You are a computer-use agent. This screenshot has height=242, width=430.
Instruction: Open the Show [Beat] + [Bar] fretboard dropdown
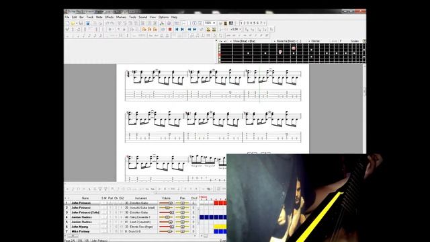click(243, 41)
